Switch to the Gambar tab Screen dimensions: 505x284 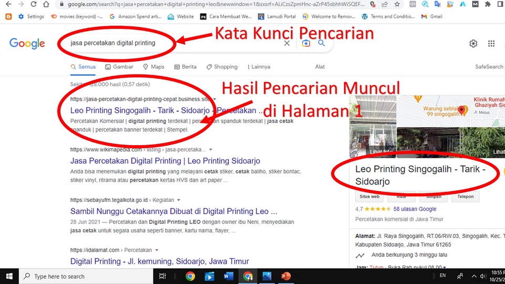tap(119, 67)
